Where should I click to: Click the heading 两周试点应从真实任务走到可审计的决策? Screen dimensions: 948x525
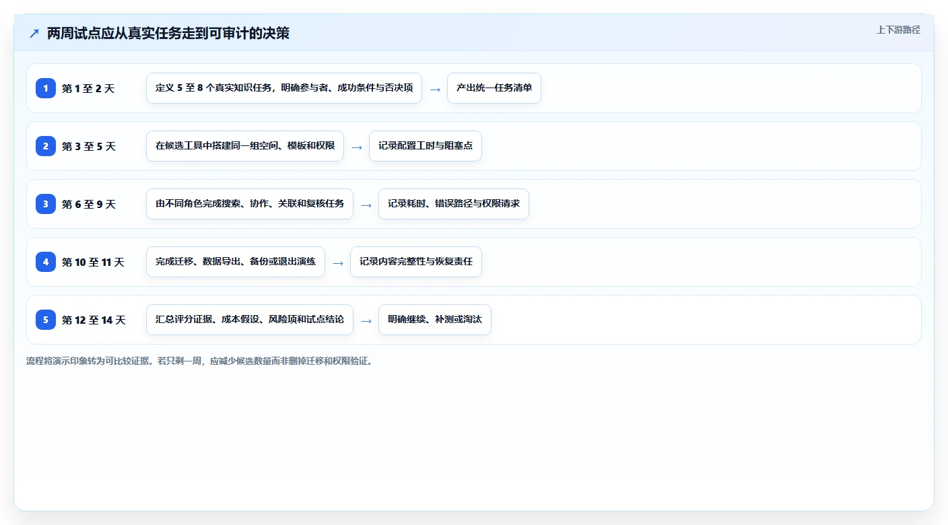click(x=168, y=33)
